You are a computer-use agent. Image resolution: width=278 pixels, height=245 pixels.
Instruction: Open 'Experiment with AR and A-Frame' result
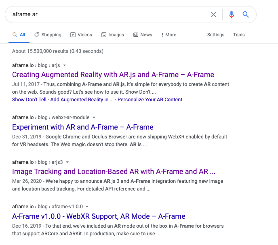click(83, 127)
